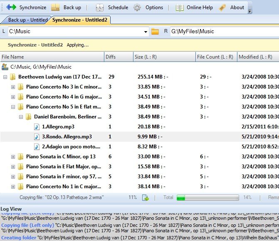The height and width of the screenshot is (241, 279).
Task: Open Schedule via its clock icon
Action: point(100,7)
